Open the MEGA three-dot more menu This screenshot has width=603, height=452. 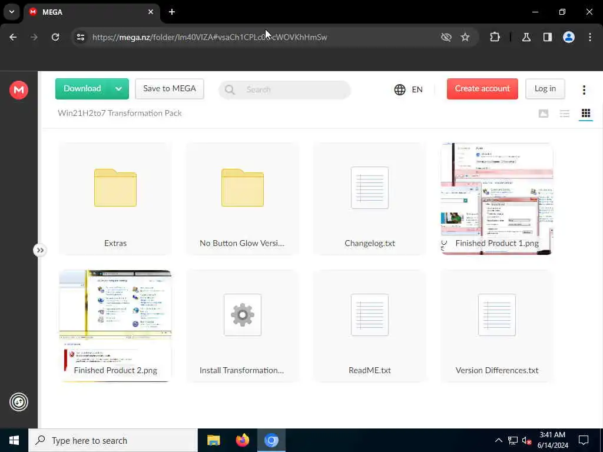coord(584,89)
